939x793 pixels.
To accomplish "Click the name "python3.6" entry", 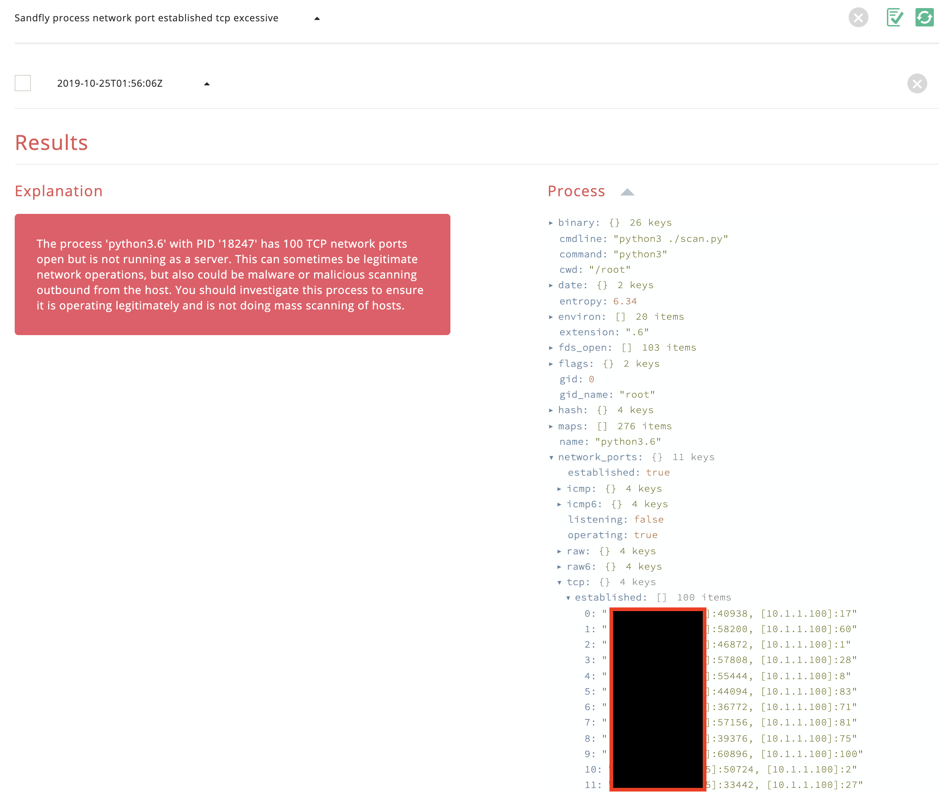I will pyautogui.click(x=610, y=442).
